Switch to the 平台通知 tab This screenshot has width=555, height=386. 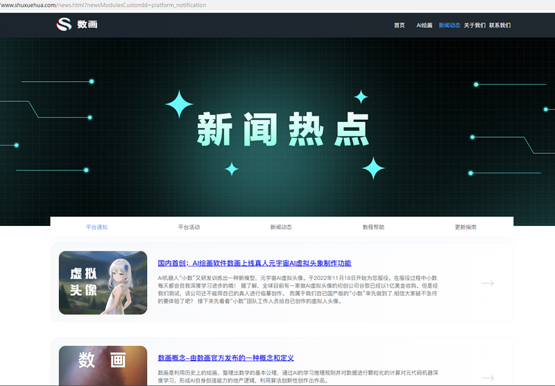(96, 227)
